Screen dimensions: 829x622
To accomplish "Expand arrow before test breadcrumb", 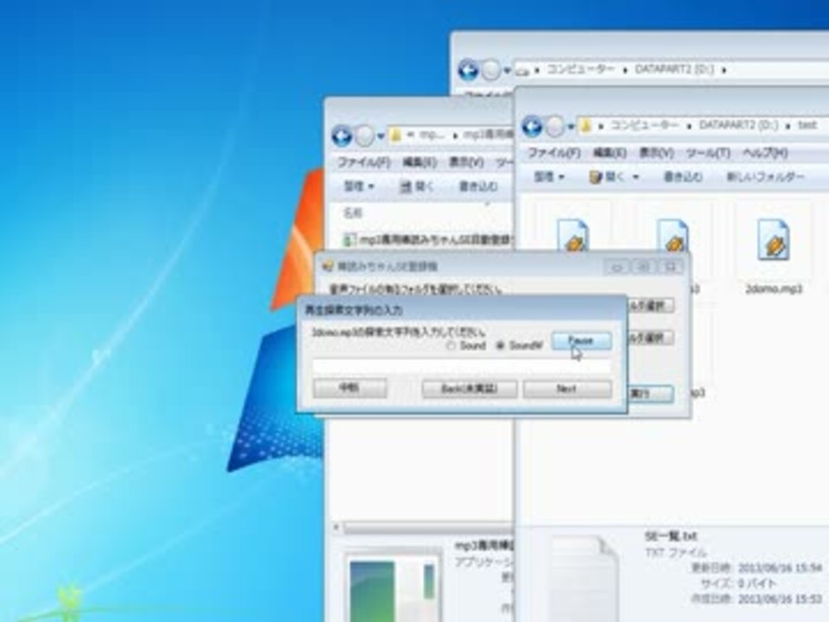I will pos(788,126).
